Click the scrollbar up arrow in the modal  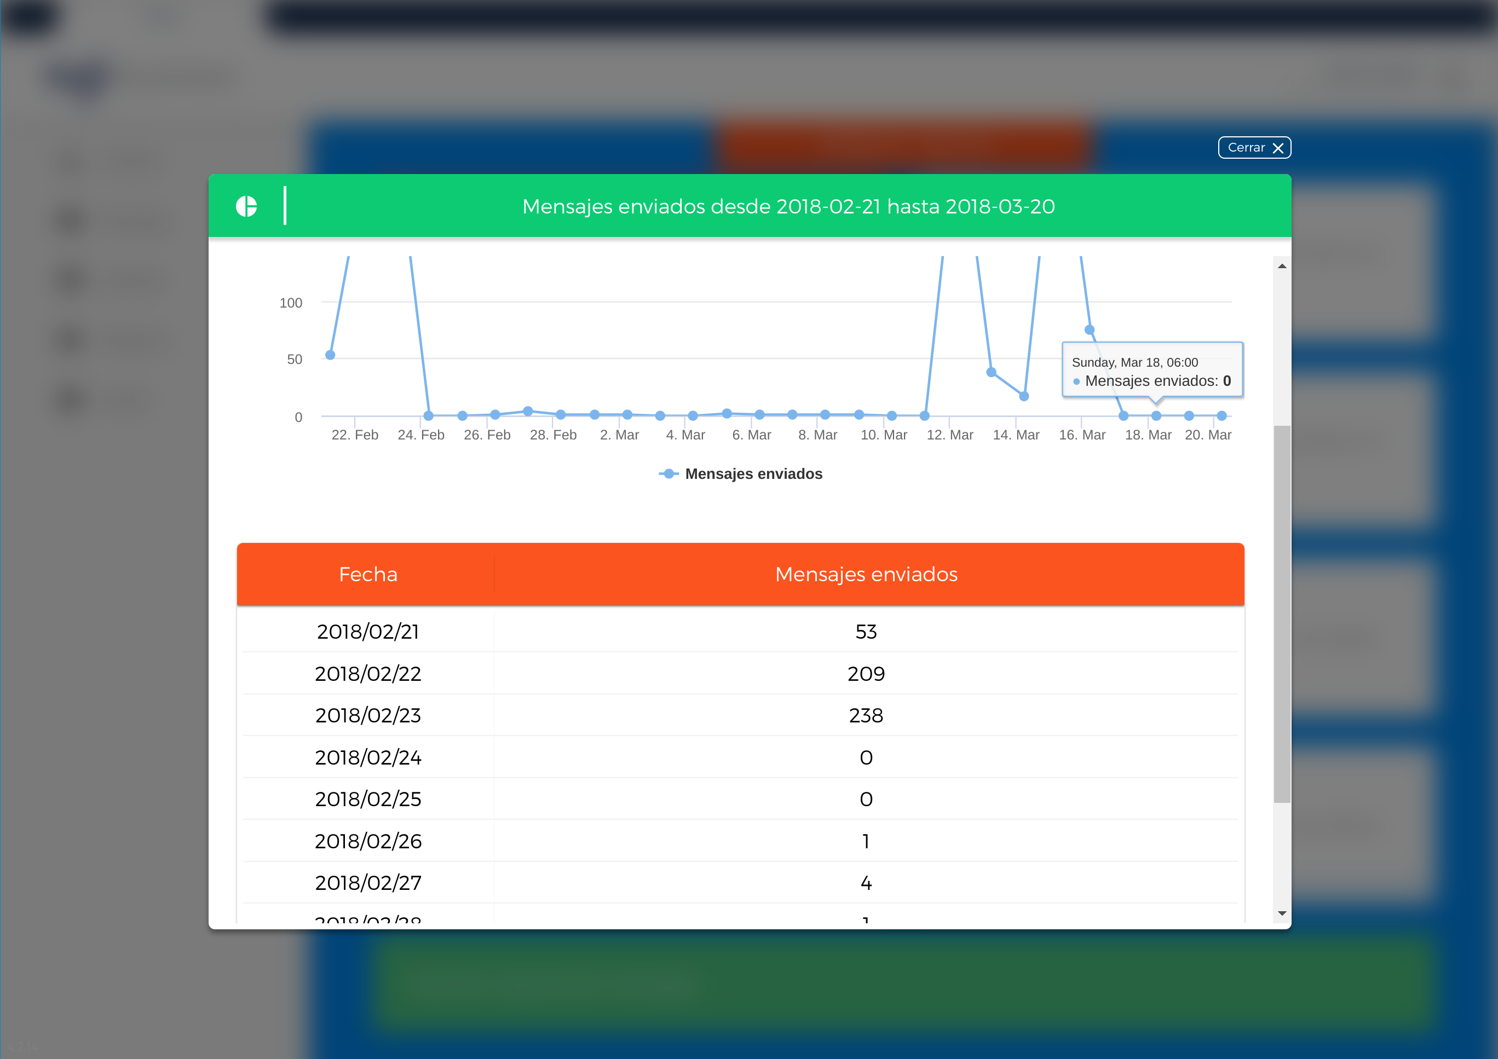tap(1282, 266)
